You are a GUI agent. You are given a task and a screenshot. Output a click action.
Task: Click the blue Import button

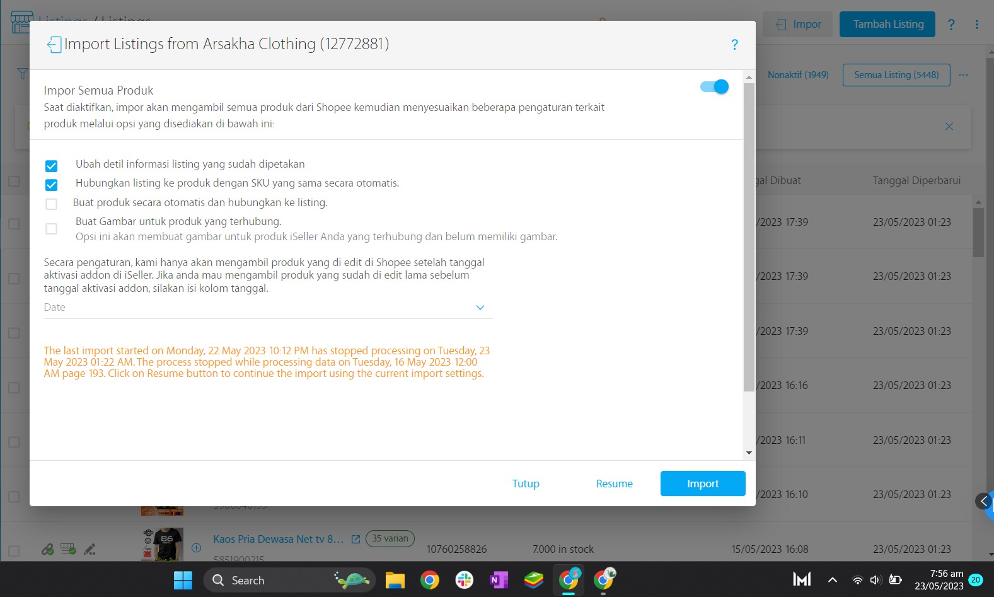703,484
